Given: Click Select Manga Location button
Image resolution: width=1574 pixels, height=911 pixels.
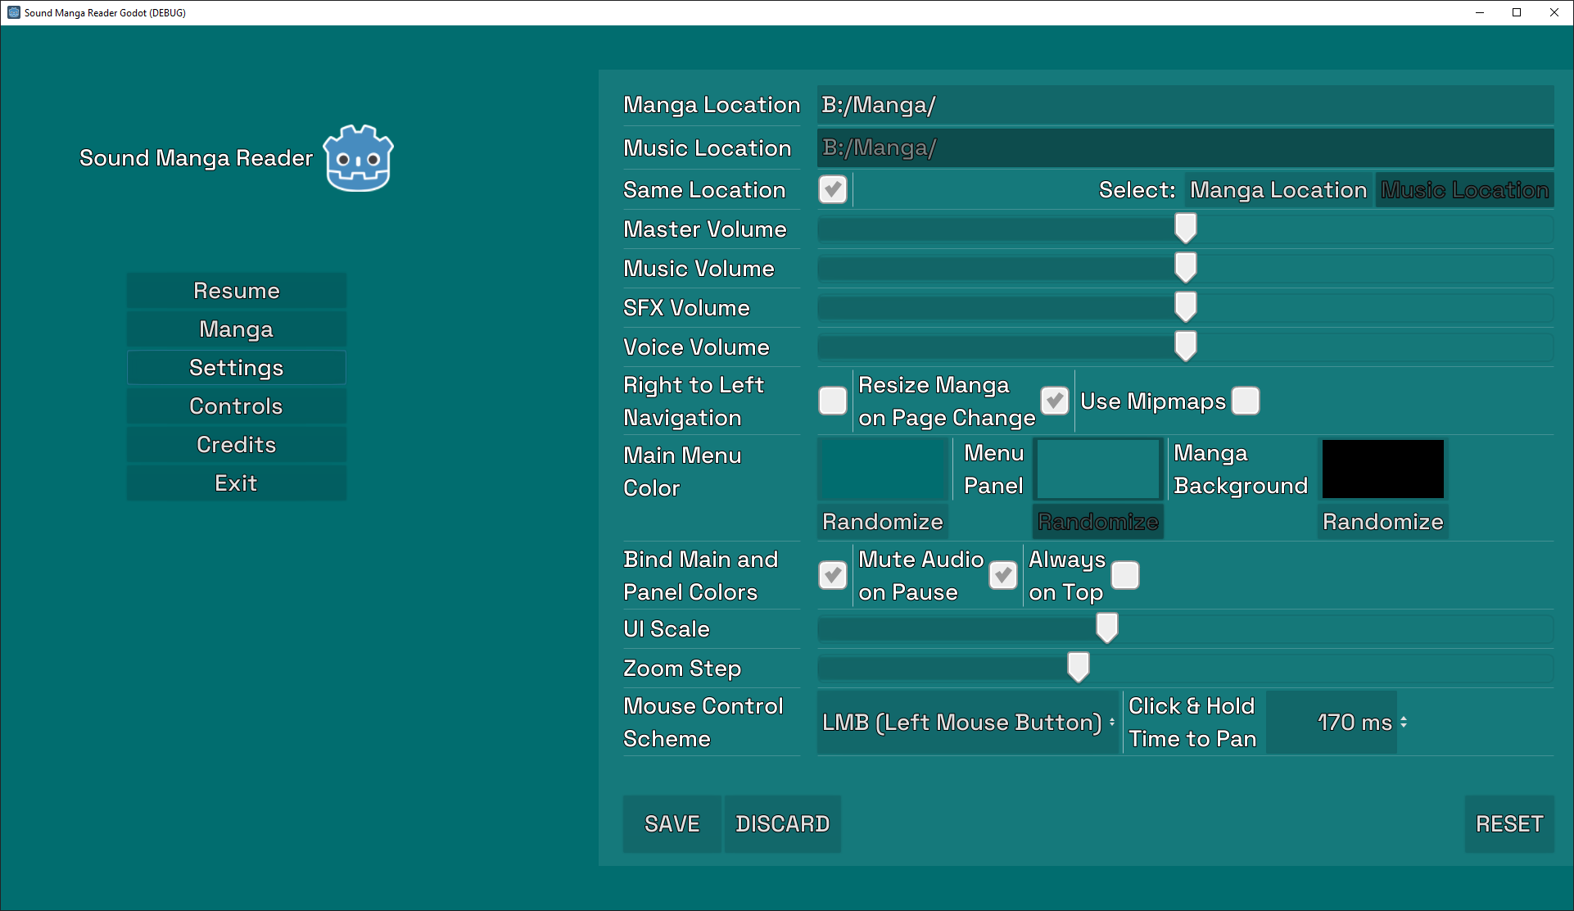Looking at the screenshot, I should coord(1278,190).
